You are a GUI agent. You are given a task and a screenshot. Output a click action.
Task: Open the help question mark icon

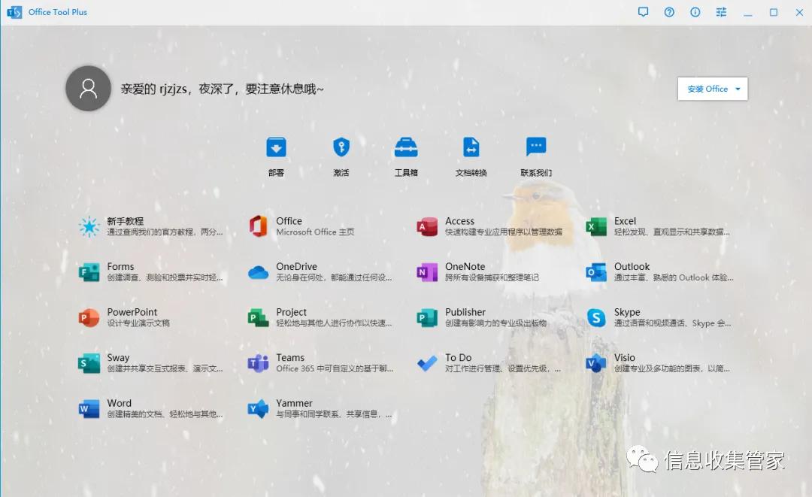coord(669,12)
